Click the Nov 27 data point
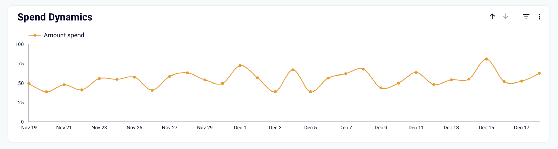558x149 pixels. tap(170, 76)
